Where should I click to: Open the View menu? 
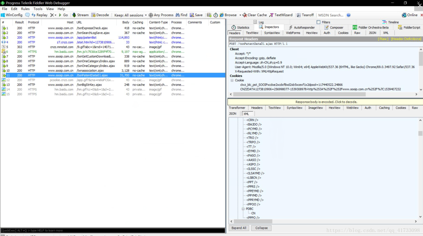click(x=50, y=9)
